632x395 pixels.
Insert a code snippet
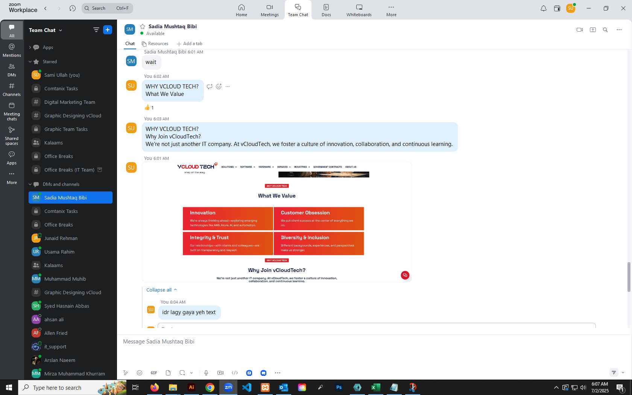coord(235,373)
